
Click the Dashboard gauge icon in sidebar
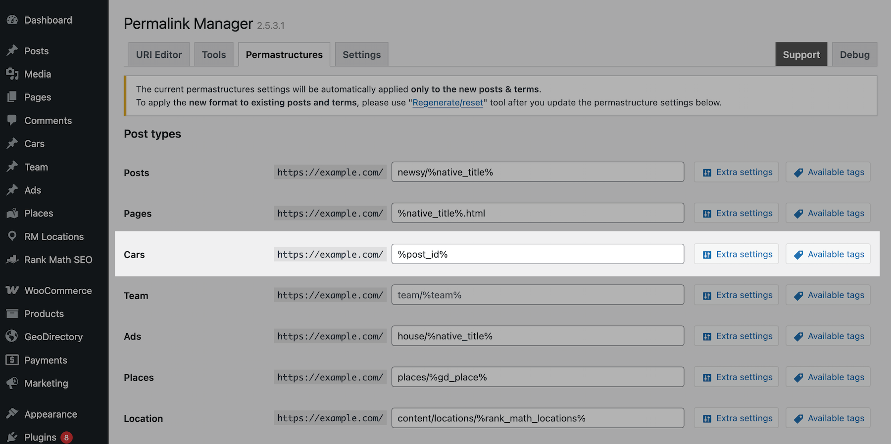pos(12,20)
